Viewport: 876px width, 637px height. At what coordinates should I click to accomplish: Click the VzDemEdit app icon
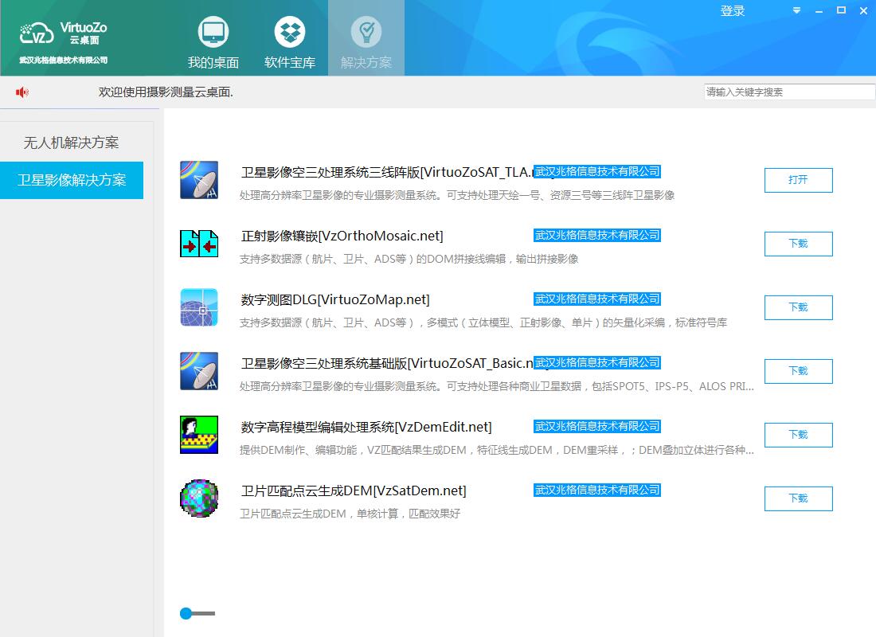pyautogui.click(x=199, y=435)
